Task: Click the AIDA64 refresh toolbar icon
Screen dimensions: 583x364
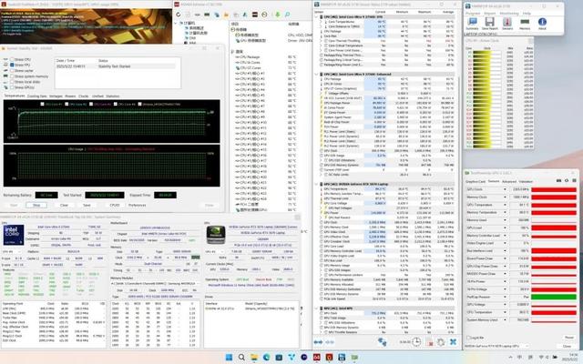Action: pyautogui.click(x=179, y=15)
